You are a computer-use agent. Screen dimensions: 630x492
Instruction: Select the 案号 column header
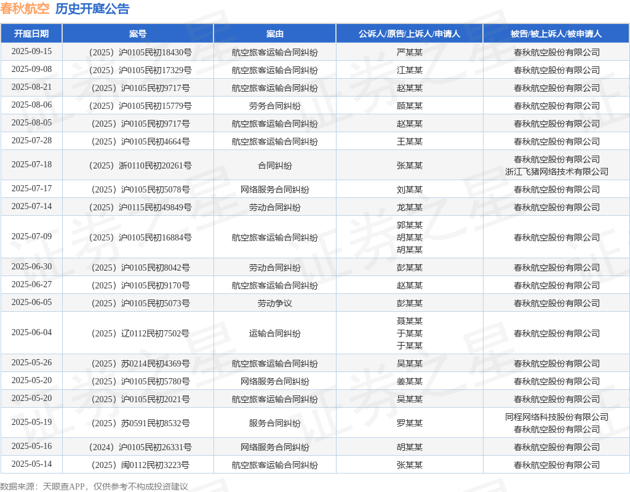click(x=138, y=34)
